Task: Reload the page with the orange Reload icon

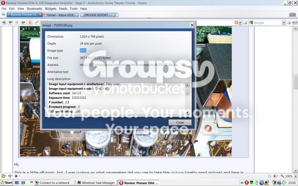Action: tap(30, 22)
